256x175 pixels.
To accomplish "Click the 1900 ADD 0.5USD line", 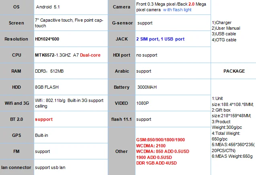I will pyautogui.click(x=154, y=157).
